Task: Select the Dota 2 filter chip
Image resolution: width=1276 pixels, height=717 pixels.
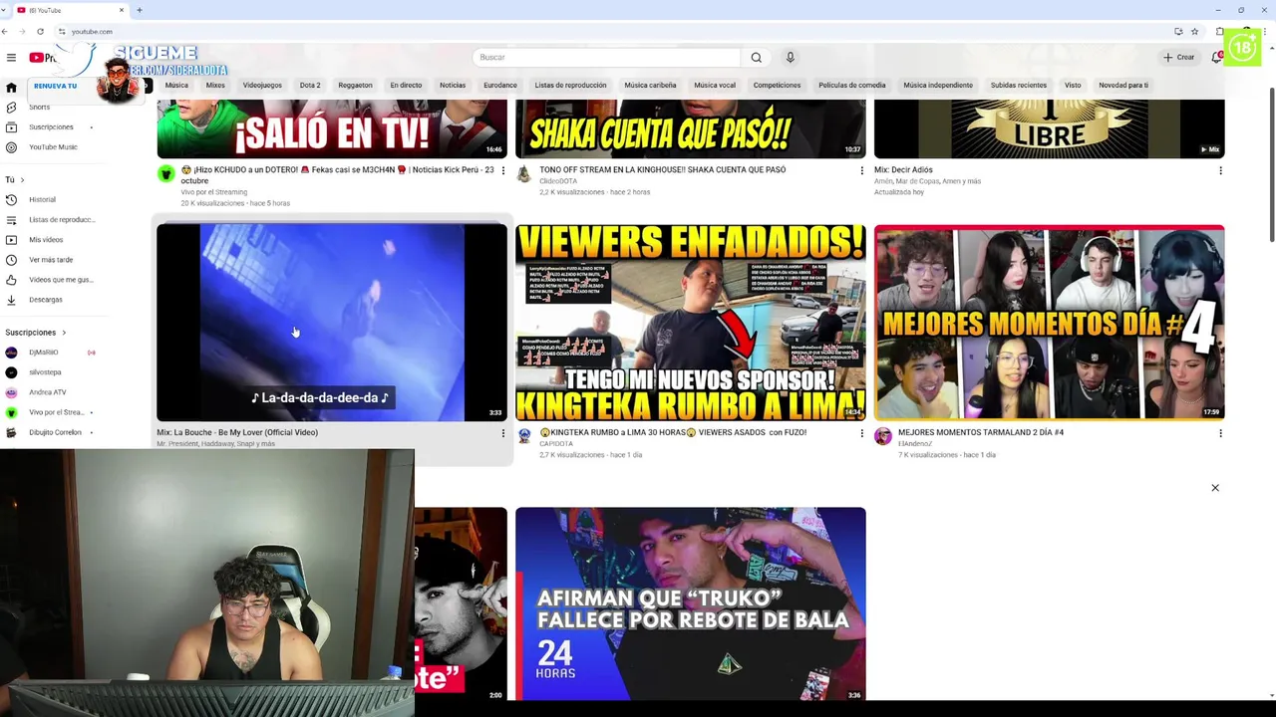Action: coord(310,86)
